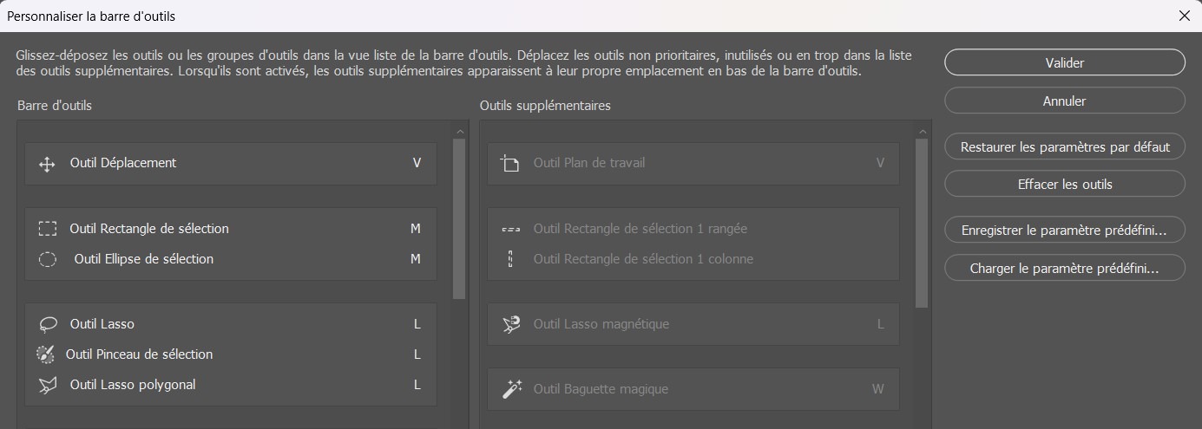Click the Effacer les outils button
Screen dimensions: 1202x429
[x=1064, y=184]
